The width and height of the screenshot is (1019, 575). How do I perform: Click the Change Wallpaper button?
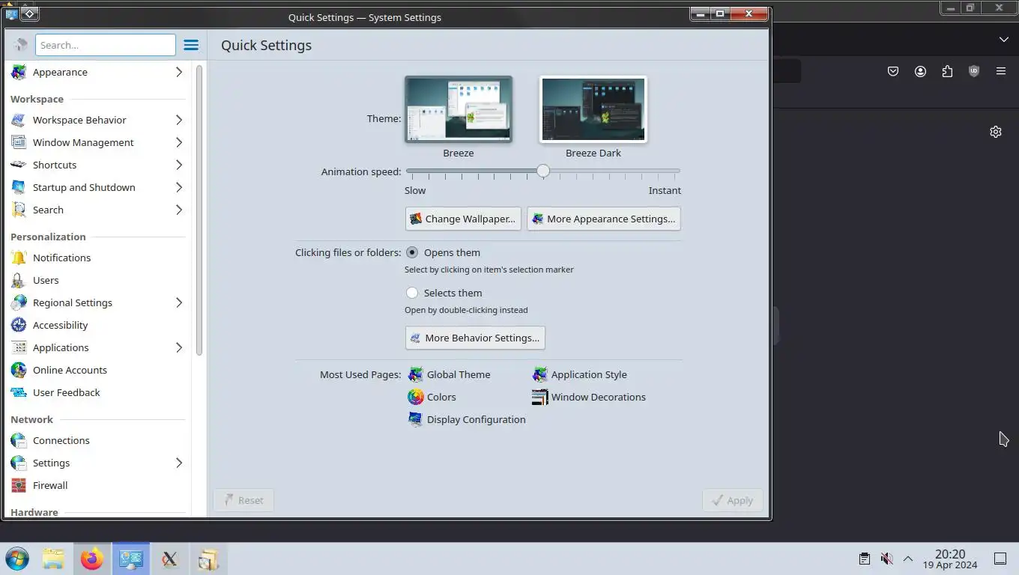pos(463,219)
